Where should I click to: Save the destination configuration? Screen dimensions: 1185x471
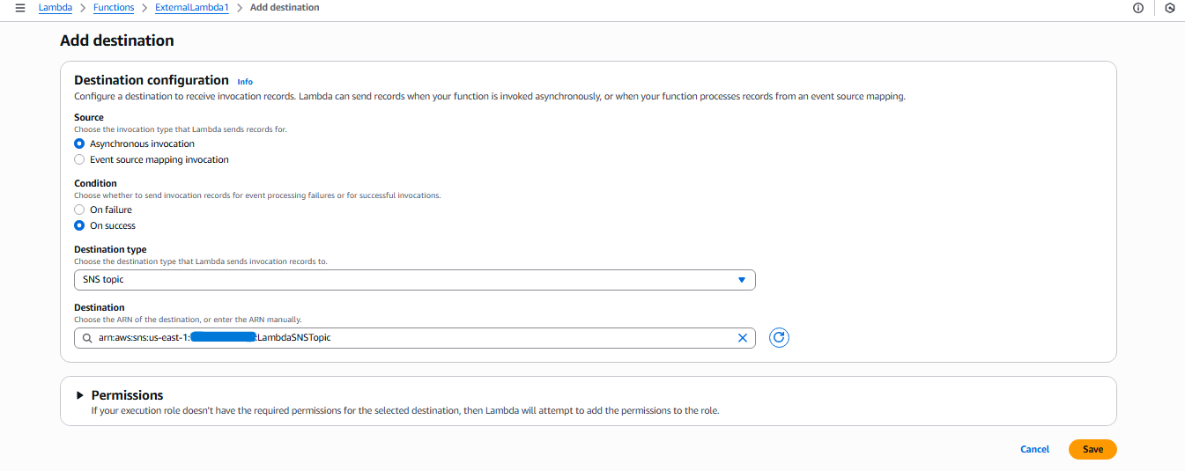[x=1092, y=449]
